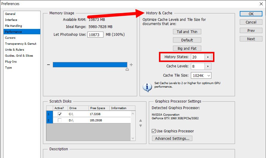
Task: Click the Ideal Range 5980-7828 MB value
Action: tap(100, 27)
